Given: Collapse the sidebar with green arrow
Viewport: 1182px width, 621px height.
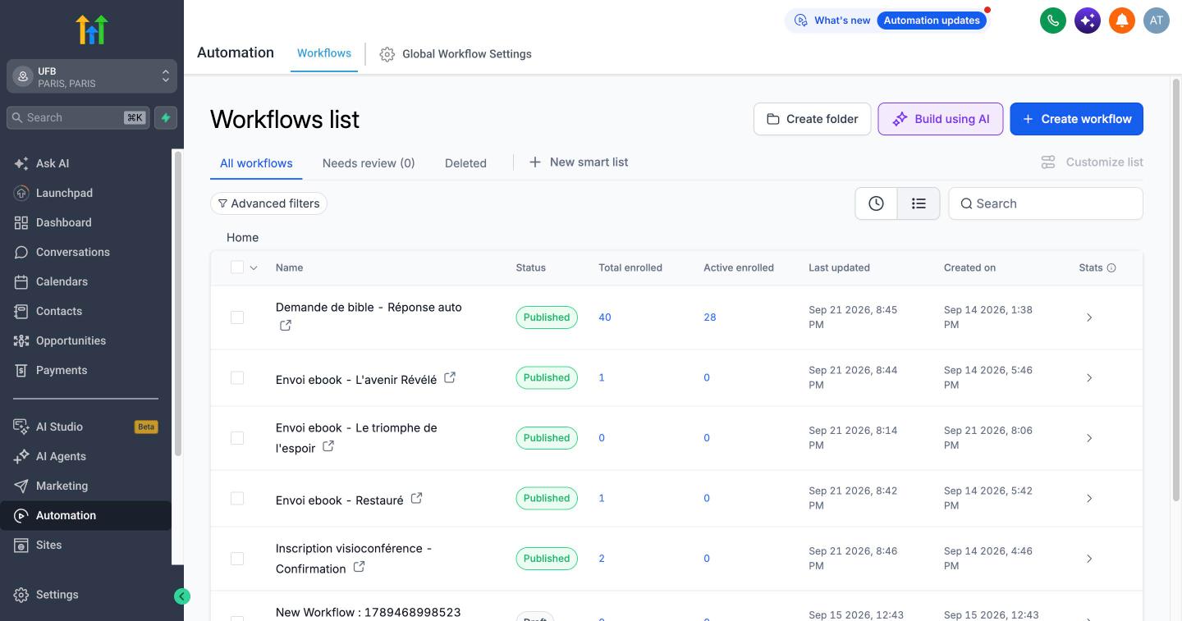Looking at the screenshot, I should pos(182,596).
